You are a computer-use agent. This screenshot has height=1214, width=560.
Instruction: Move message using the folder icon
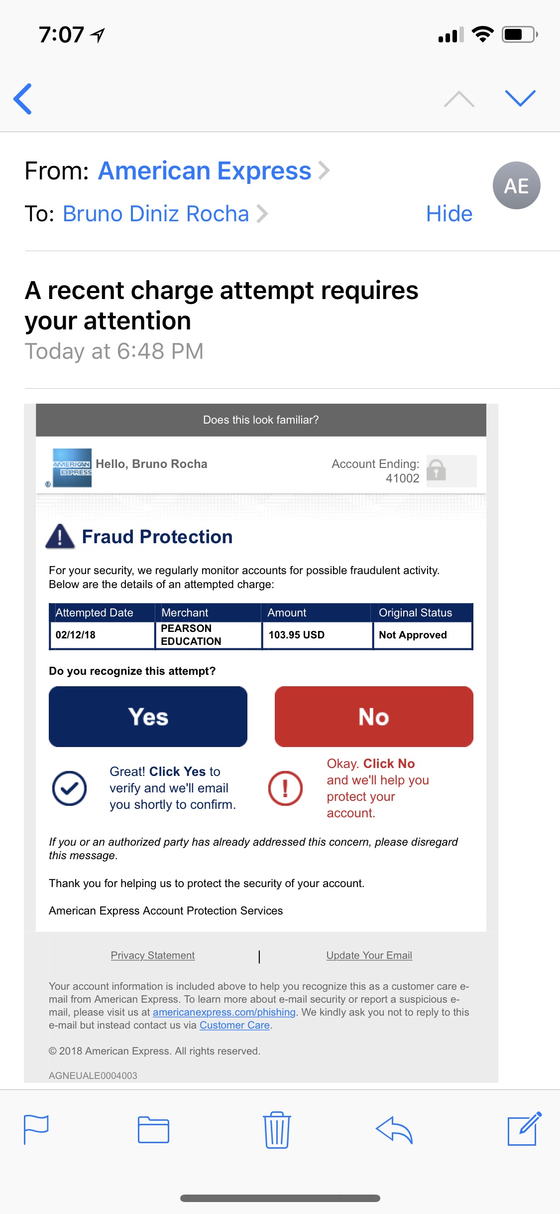(x=153, y=1129)
